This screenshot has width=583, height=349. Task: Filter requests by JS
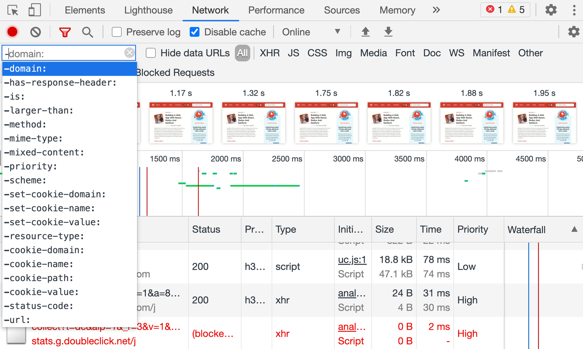[x=293, y=53]
